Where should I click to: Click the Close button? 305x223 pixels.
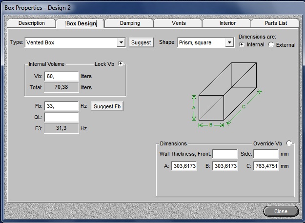(x=281, y=211)
